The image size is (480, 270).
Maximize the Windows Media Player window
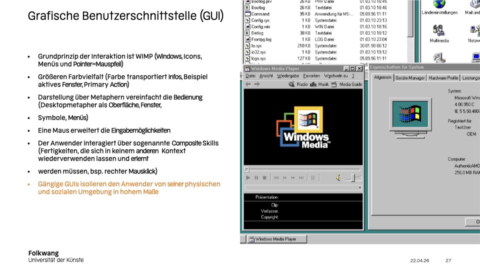click(352, 68)
